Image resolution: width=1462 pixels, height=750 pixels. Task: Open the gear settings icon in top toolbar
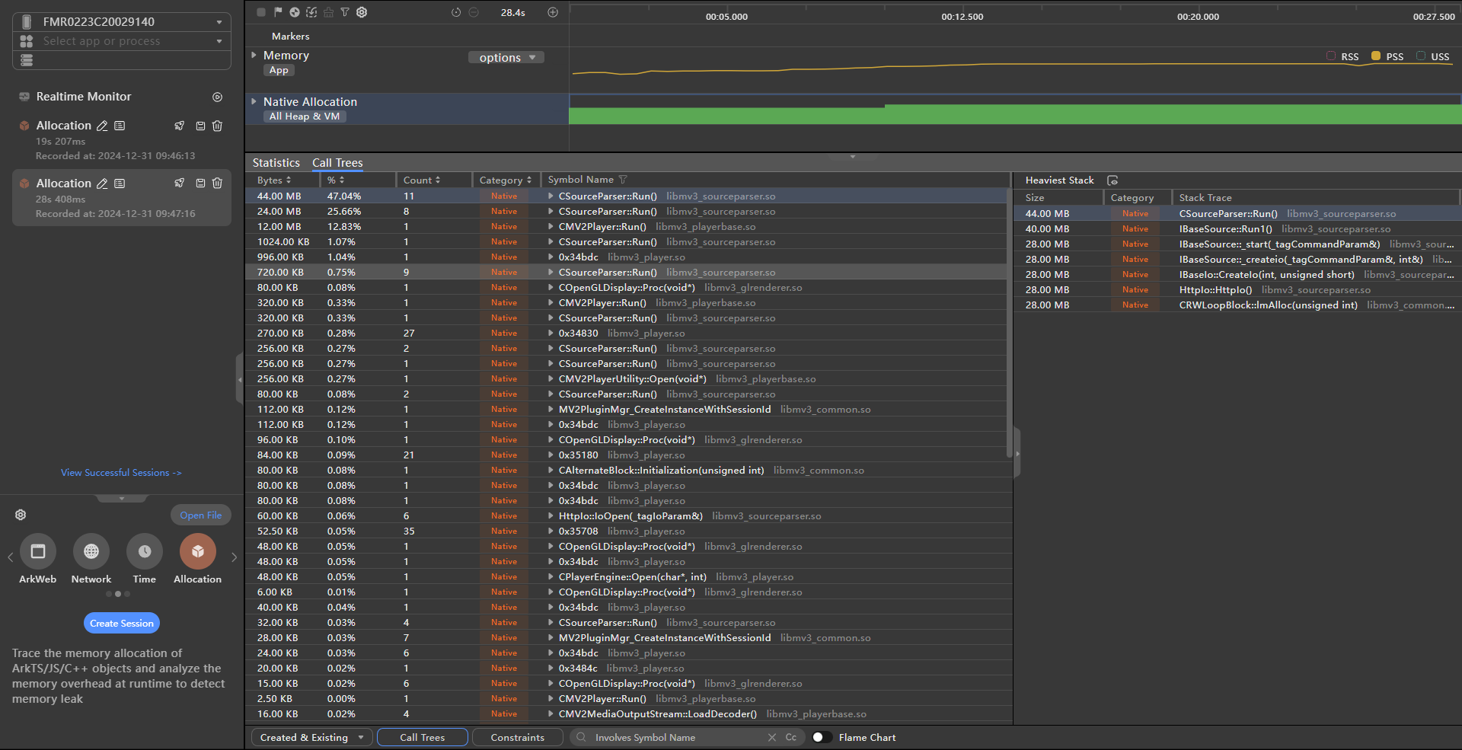tap(362, 12)
